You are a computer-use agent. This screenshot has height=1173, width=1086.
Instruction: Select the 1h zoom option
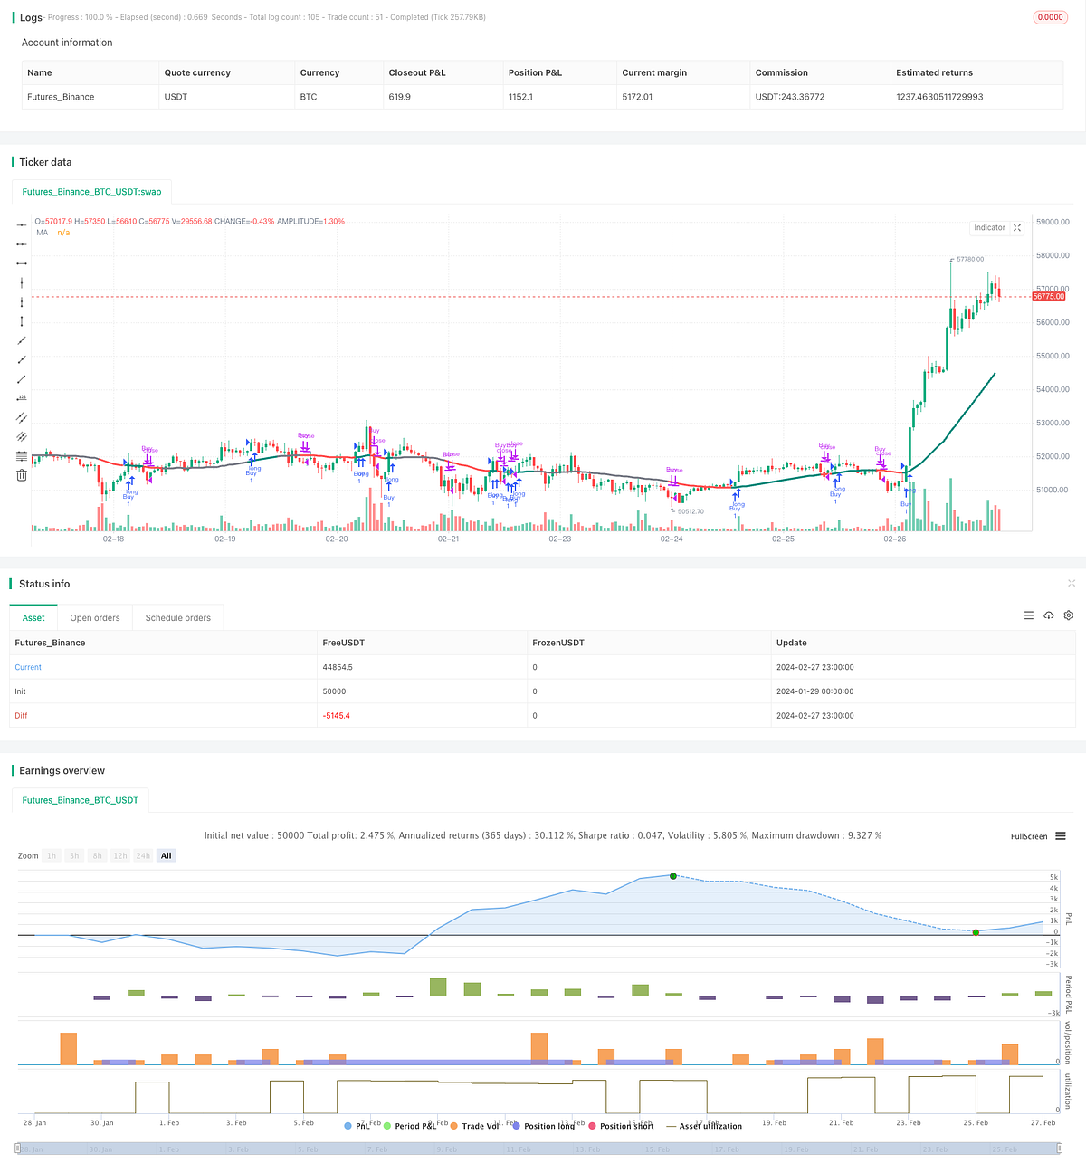point(52,855)
